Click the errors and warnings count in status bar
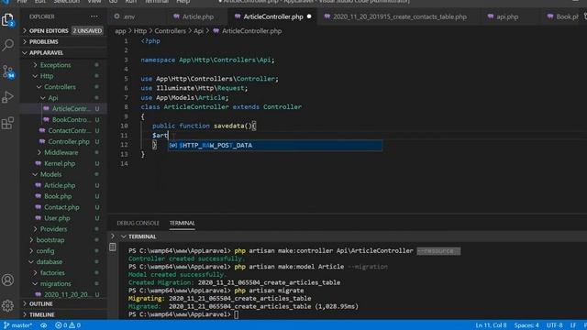The height and width of the screenshot is (330, 587). [68, 325]
